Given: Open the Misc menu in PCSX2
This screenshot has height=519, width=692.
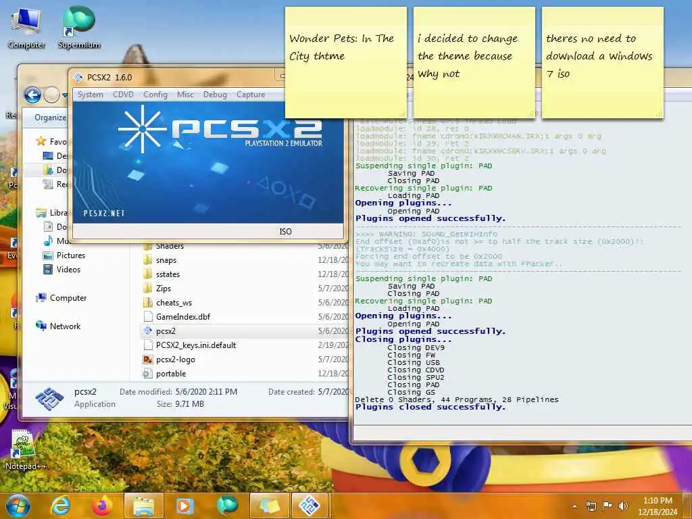Looking at the screenshot, I should click(185, 95).
